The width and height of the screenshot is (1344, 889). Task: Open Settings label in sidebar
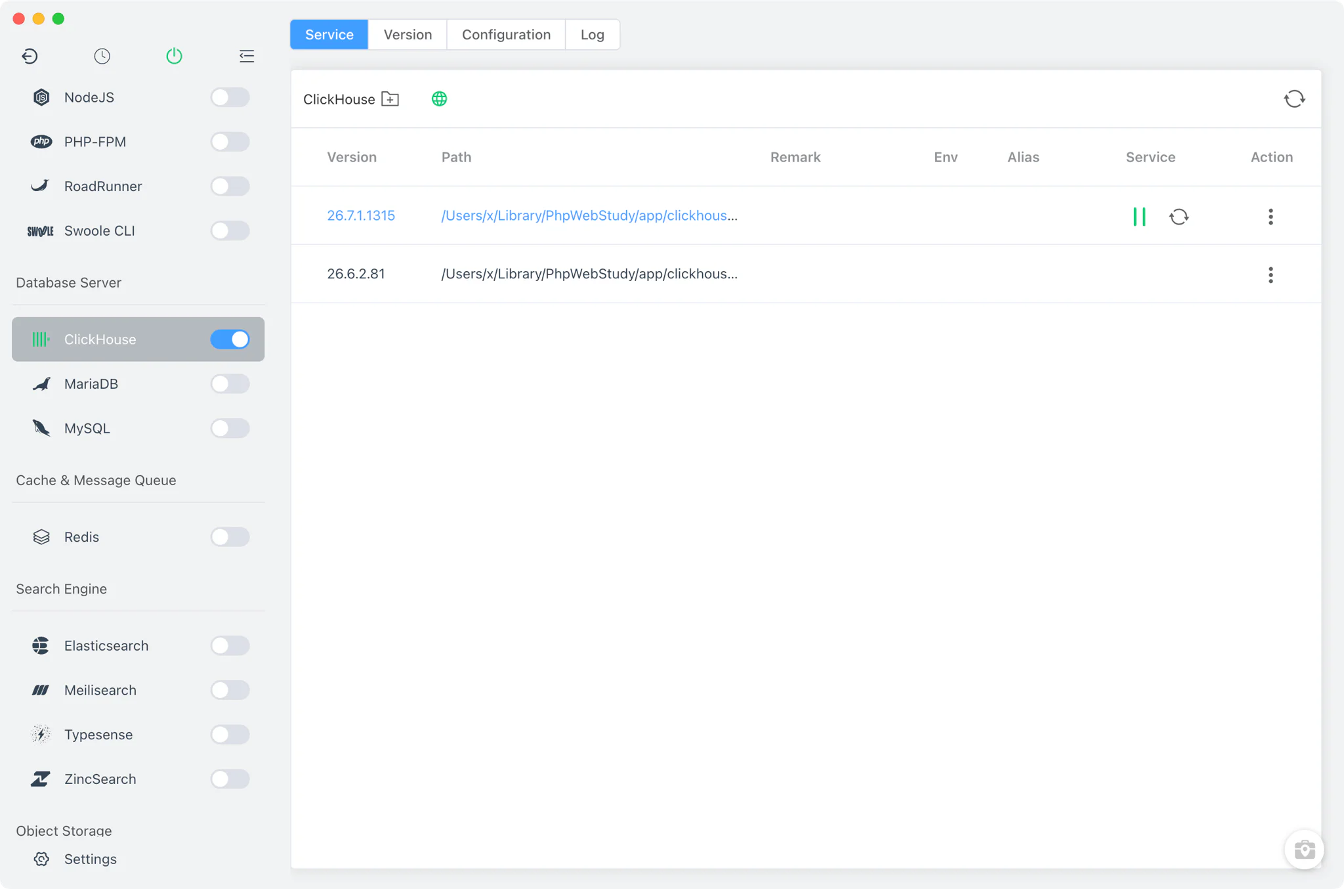point(91,859)
